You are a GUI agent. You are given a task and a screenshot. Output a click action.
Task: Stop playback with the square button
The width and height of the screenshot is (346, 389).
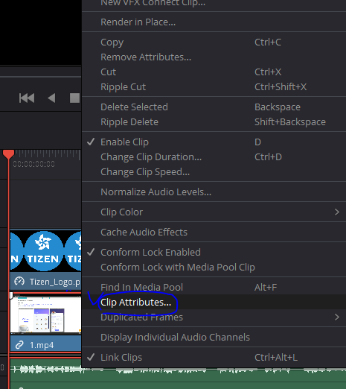[x=74, y=98]
